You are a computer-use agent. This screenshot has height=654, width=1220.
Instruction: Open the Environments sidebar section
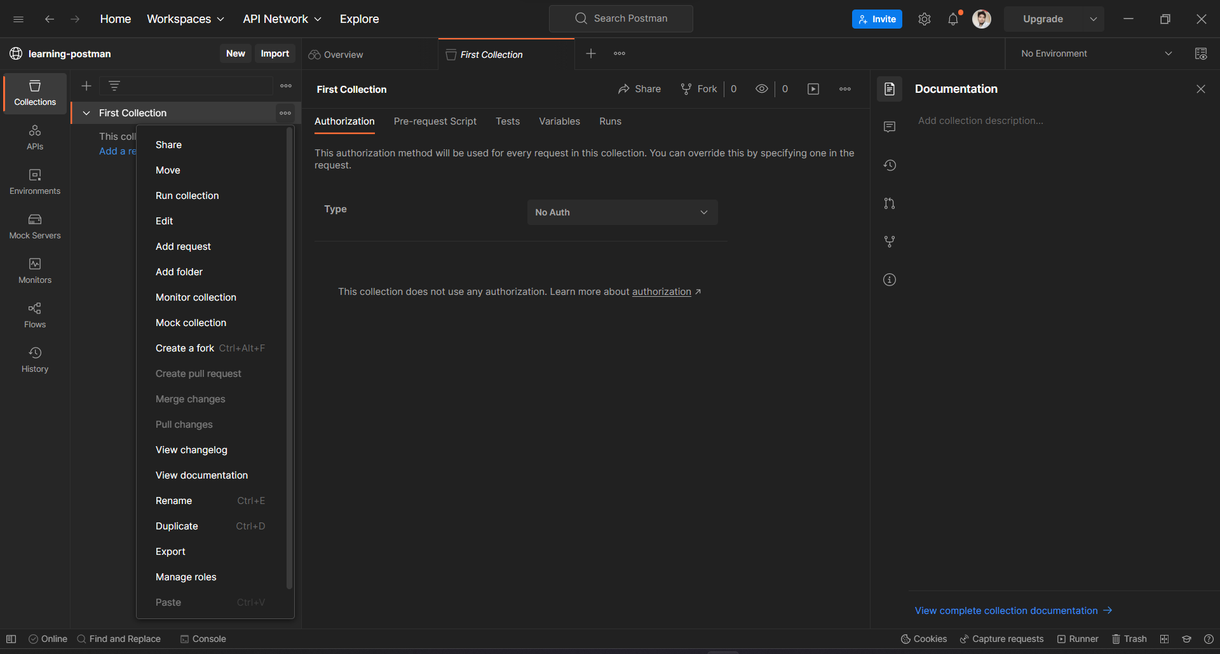[x=35, y=182]
